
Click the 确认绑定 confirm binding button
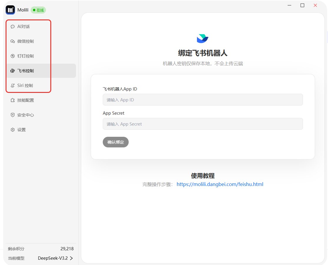115,142
